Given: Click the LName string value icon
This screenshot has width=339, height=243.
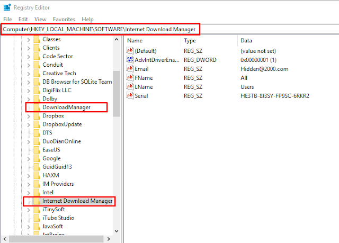Looking at the screenshot, I should click(x=130, y=87).
